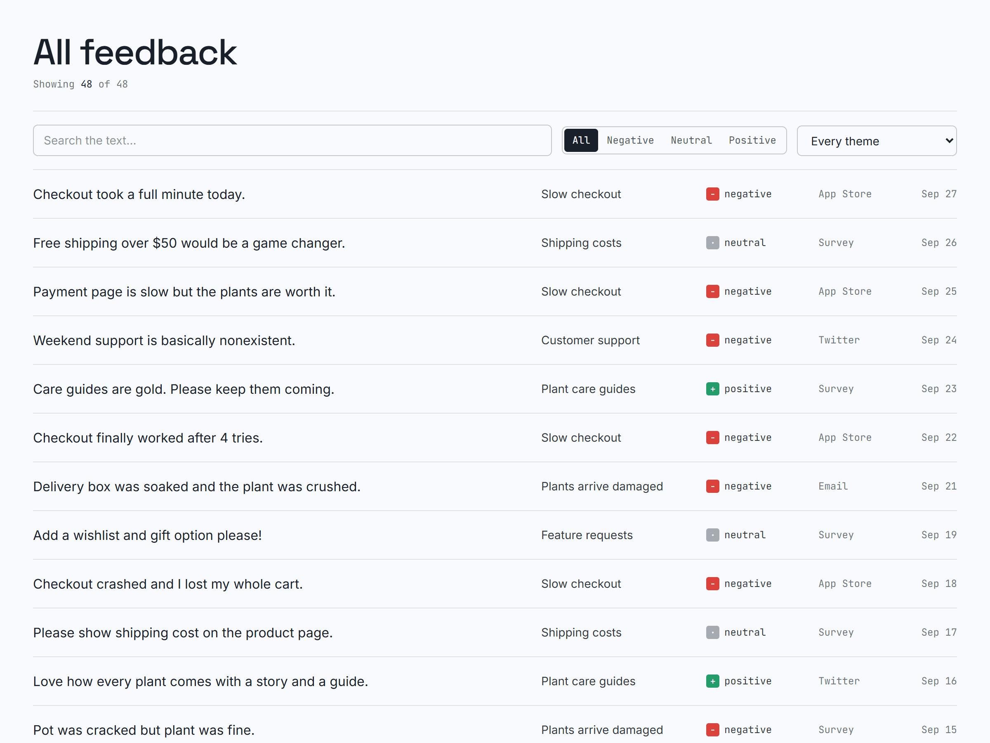Click 'Slow checkout' theme in Sep 18 row
This screenshot has width=990, height=743.
[x=581, y=584]
